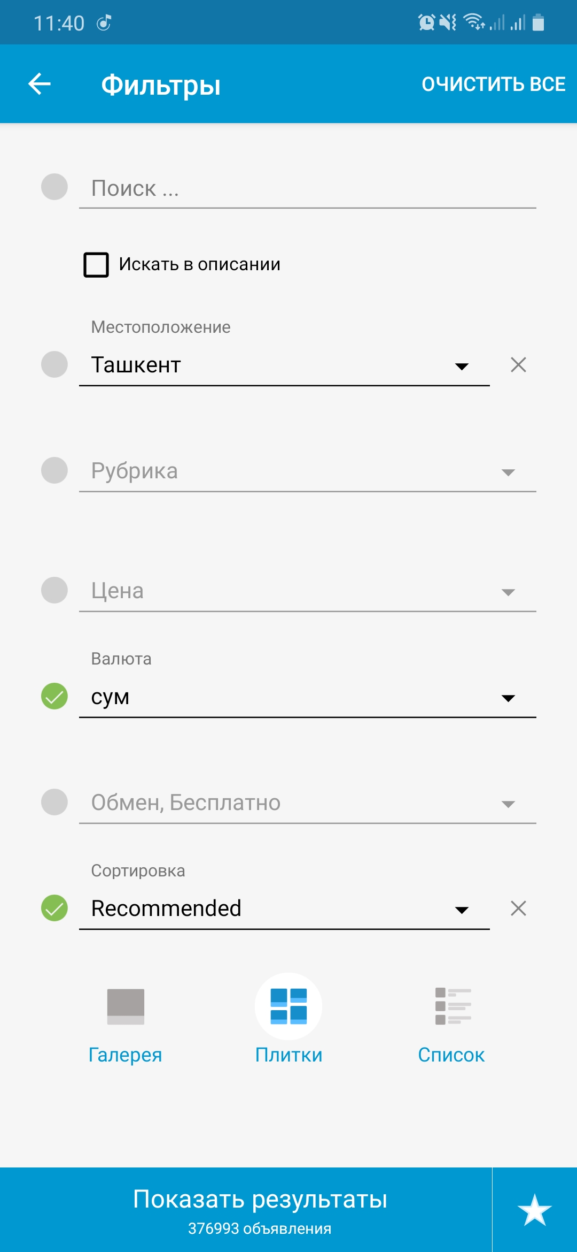Open the Обмен, Бесплатно dropdown
The width and height of the screenshot is (577, 1252).
pos(307,804)
